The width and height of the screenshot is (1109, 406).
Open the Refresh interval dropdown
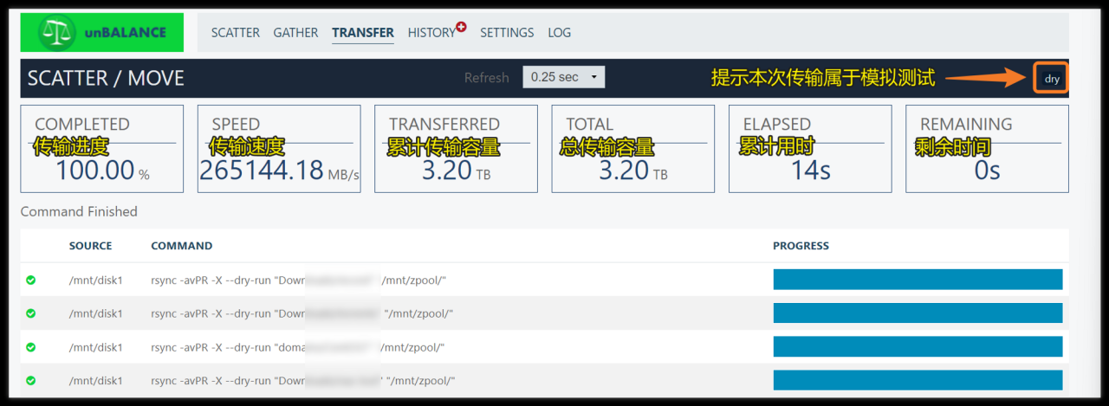(x=563, y=77)
